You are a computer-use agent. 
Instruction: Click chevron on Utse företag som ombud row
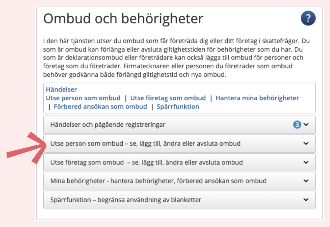pyautogui.click(x=306, y=162)
